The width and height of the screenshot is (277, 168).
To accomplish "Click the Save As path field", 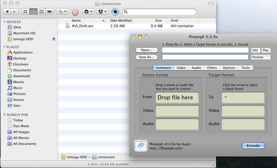I will (205, 57).
